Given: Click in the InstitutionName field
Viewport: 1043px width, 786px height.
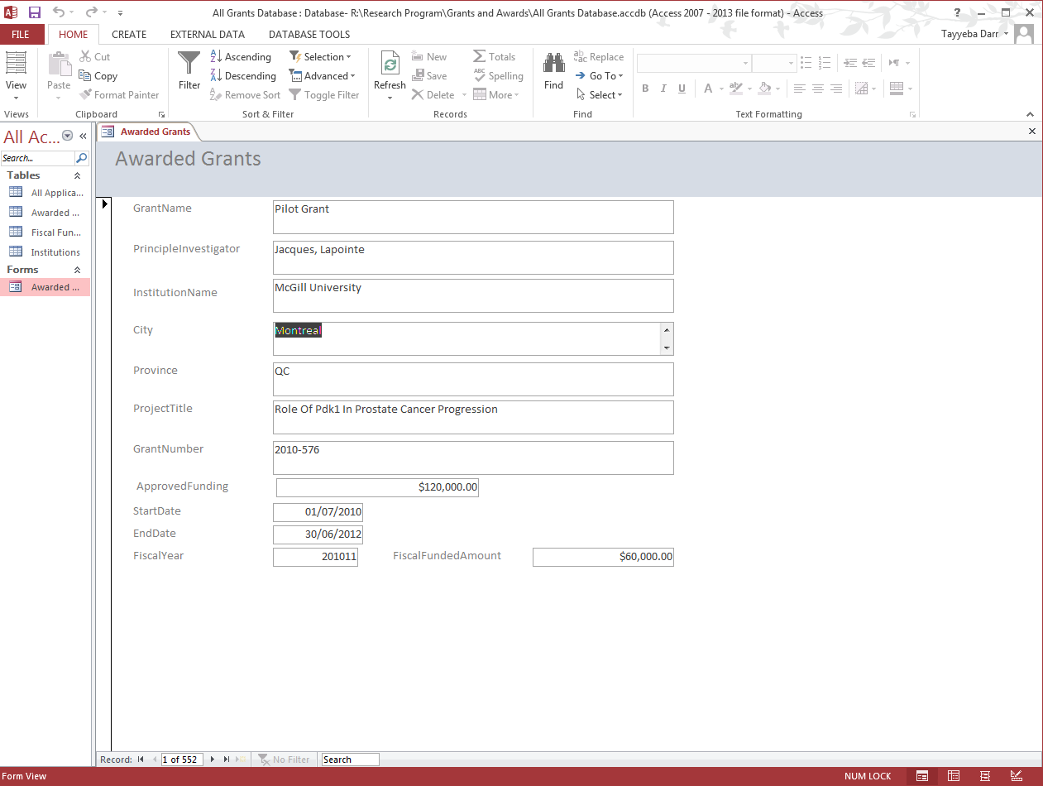Looking at the screenshot, I should [473, 295].
